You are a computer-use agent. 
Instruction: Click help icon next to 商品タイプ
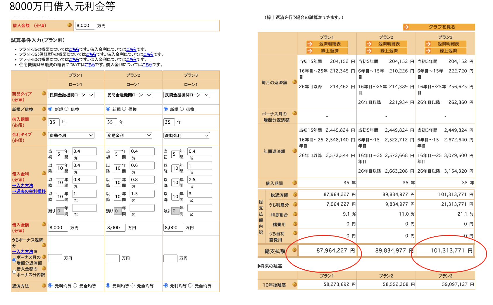click(44, 93)
